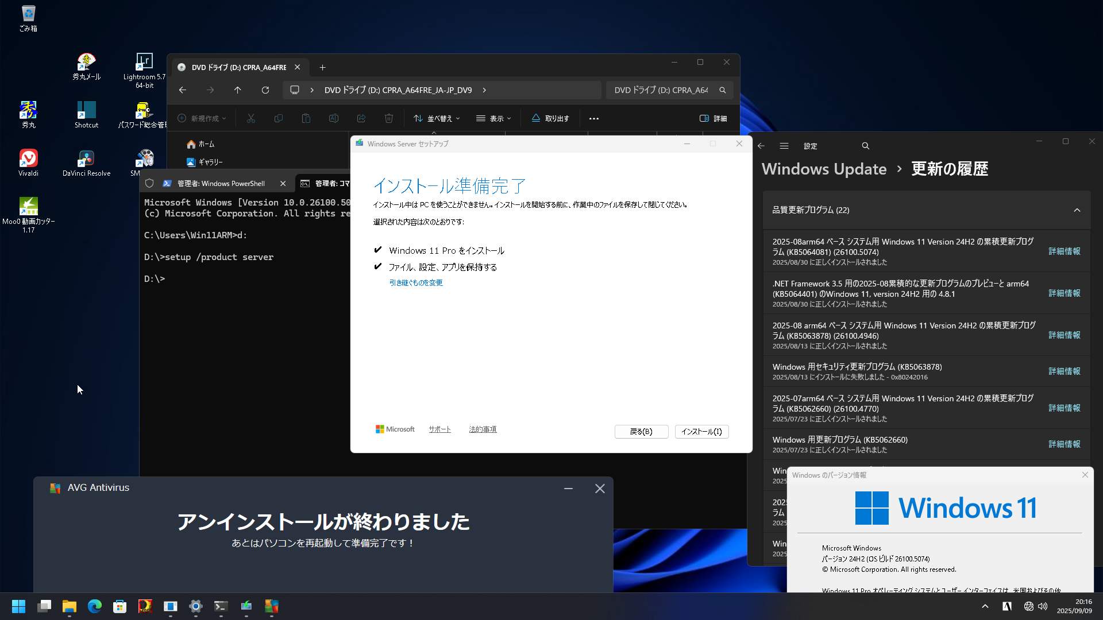The height and width of the screenshot is (620, 1103).
Task: Open the Vivaldi desktop icon
Action: coord(28,162)
